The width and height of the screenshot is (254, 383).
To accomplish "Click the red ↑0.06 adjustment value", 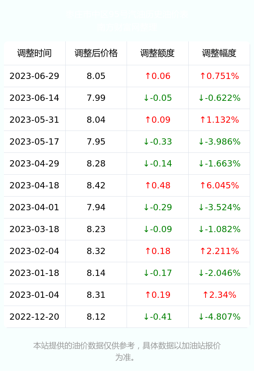I will pyautogui.click(x=157, y=76).
